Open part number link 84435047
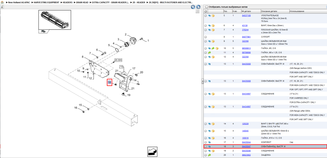 point(246,147)
